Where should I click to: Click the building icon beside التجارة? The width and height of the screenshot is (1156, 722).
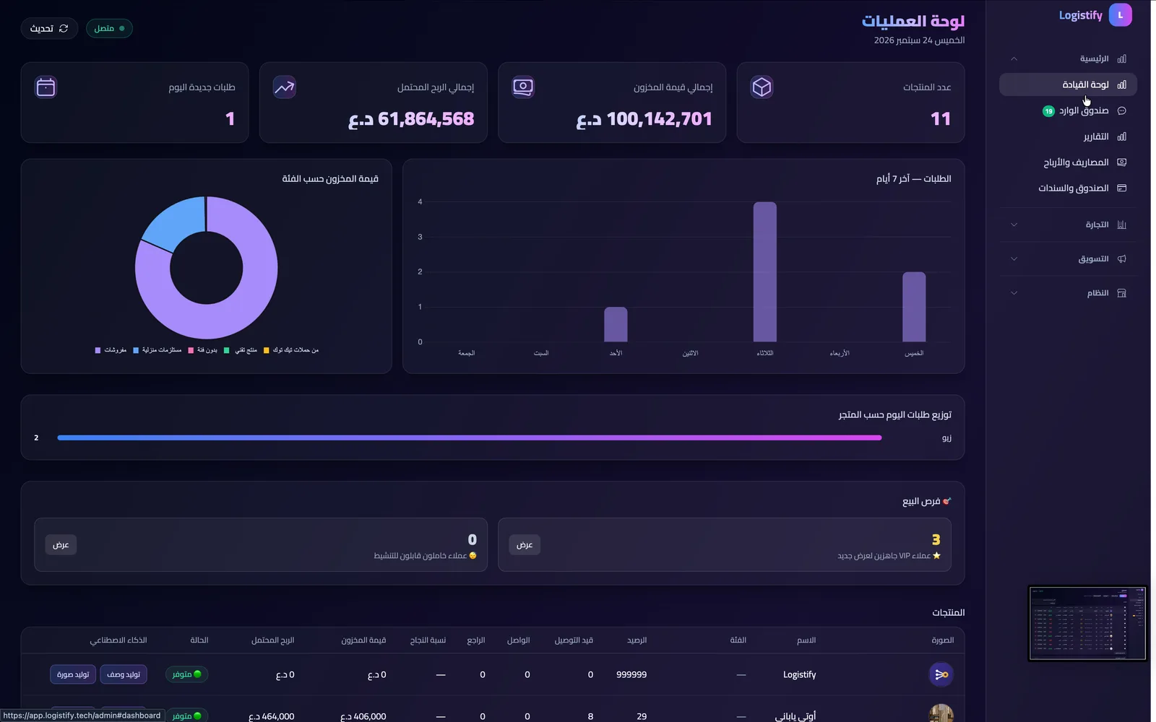pos(1121,225)
